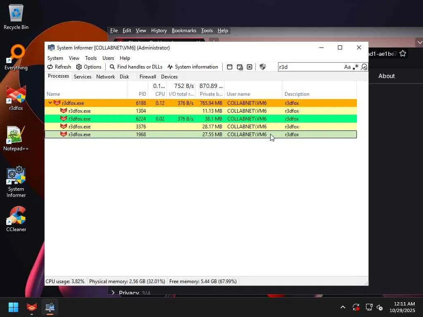Open the browser Bookmarks menu
Viewport: 423px width, 317px height.
184,31
